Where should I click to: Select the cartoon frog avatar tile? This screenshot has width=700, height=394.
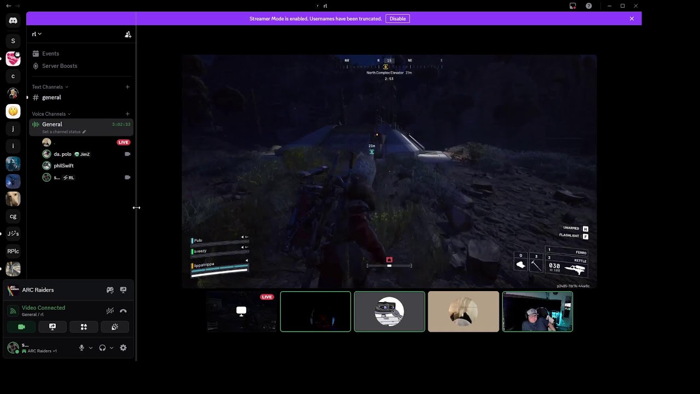pos(389,311)
